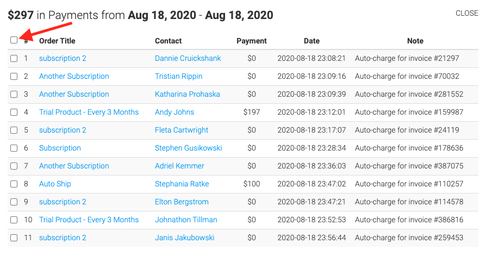This screenshot has height=256, width=486.
Task: Check the select-all checkbox in the header row
Action: pyautogui.click(x=14, y=40)
